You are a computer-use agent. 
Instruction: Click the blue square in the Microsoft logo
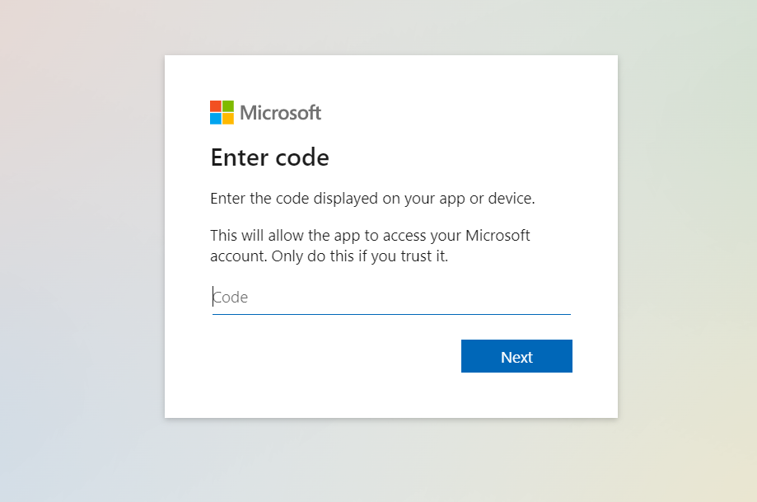[214, 117]
